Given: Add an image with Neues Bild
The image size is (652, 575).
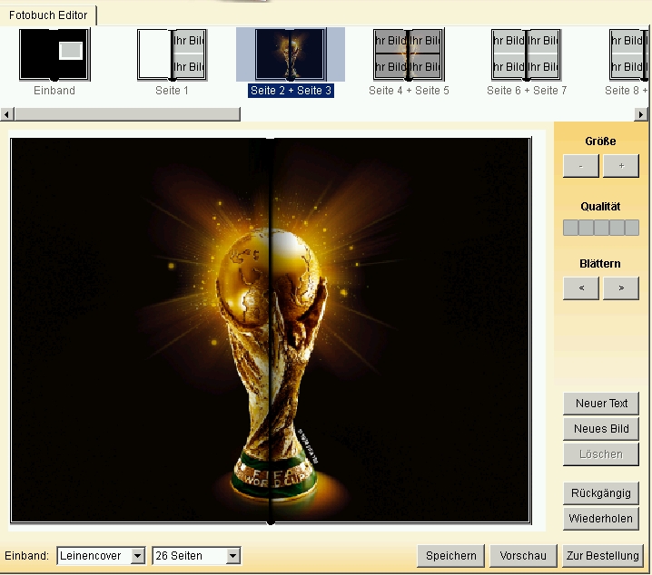Looking at the screenshot, I should [601, 429].
